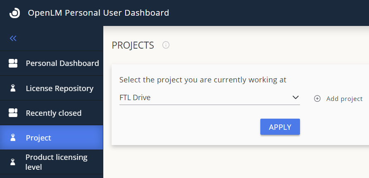Click the OpenLM logo icon
This screenshot has width=369, height=178.
coord(14,13)
